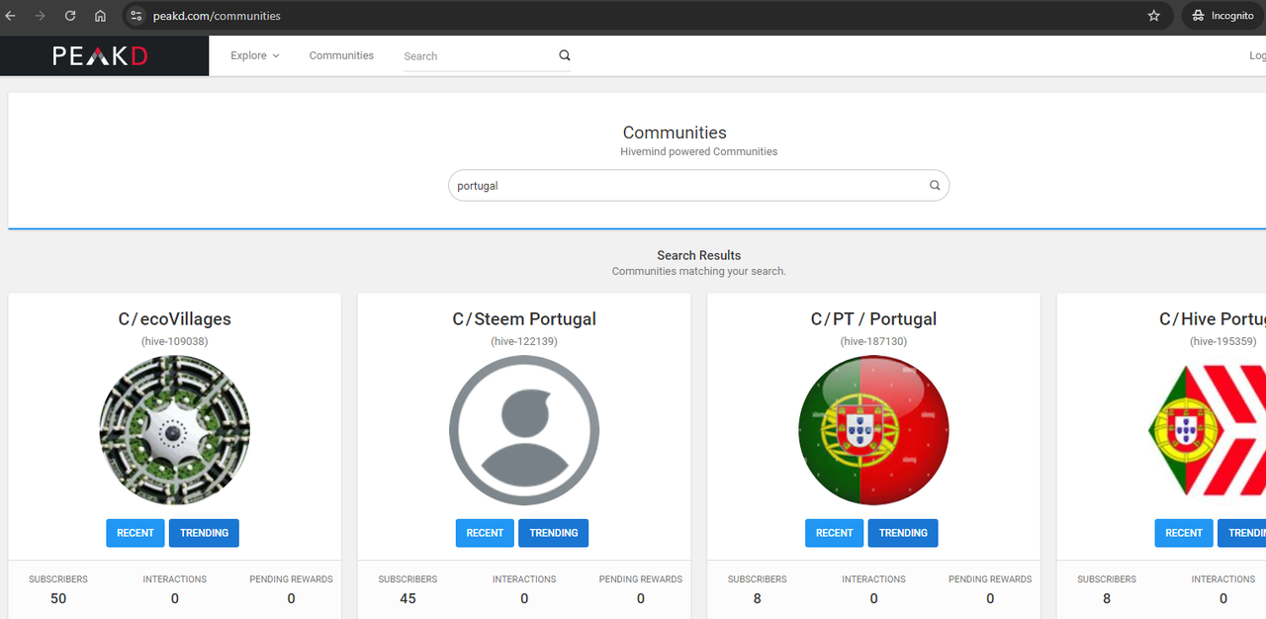
Task: Click the magnifier icon in the communities search box
Action: pyautogui.click(x=935, y=186)
